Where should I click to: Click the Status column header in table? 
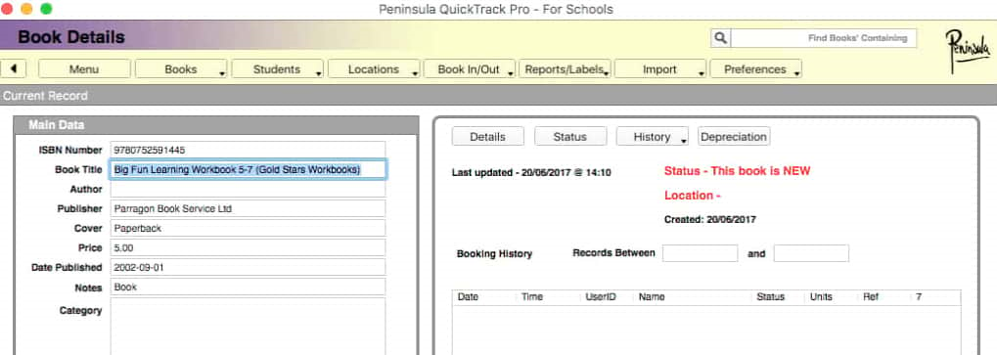pyautogui.click(x=771, y=296)
